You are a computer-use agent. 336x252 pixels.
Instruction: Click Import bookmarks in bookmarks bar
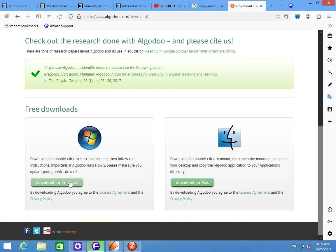[x=22, y=26]
